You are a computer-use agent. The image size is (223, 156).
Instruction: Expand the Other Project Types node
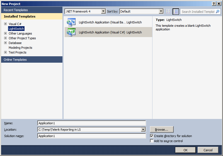point(5,38)
